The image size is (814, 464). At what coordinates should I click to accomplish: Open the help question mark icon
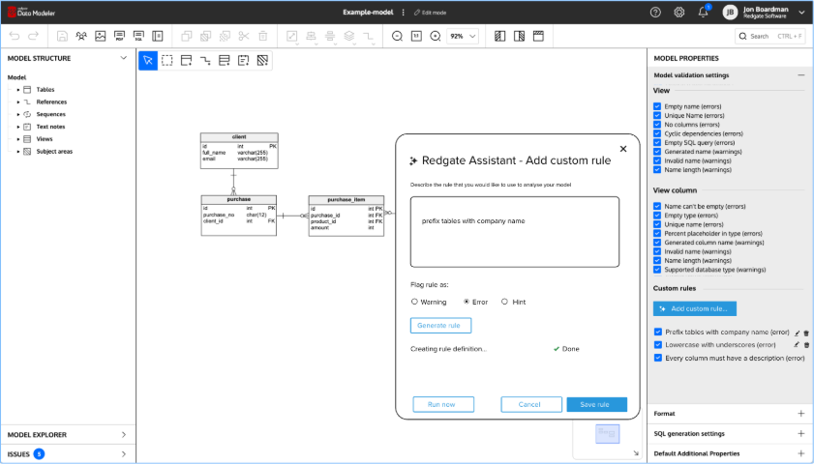point(655,13)
